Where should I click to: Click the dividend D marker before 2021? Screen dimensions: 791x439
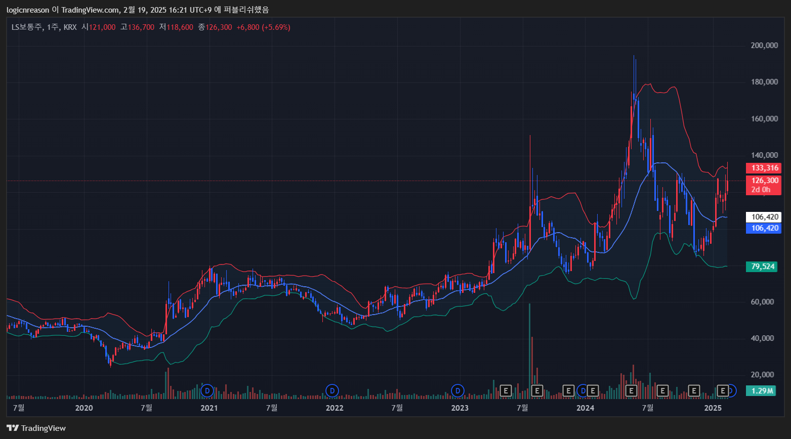point(206,390)
